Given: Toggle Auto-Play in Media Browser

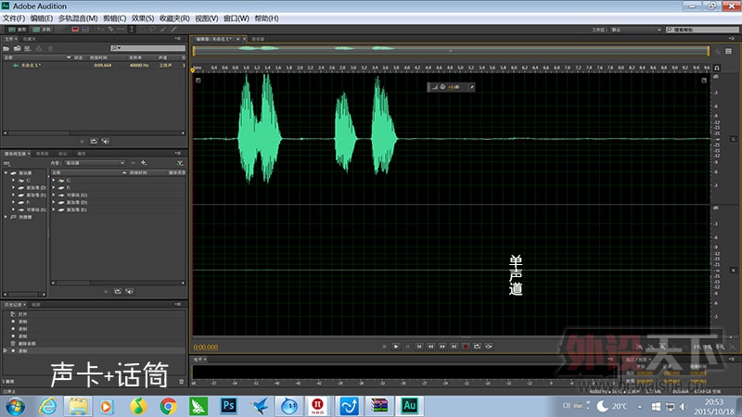Looking at the screenshot, I should (x=129, y=292).
